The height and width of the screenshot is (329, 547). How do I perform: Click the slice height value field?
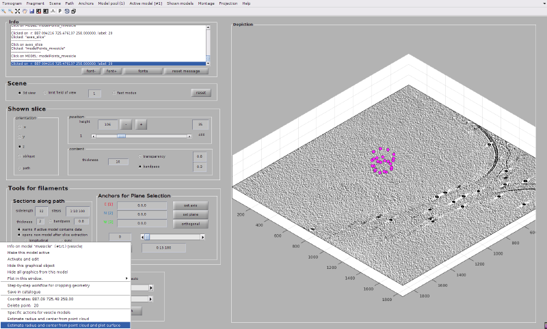coord(107,124)
